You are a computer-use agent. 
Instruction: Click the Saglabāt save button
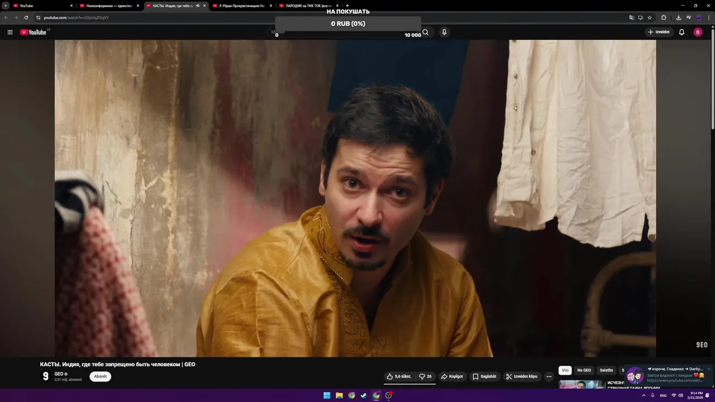pos(484,376)
